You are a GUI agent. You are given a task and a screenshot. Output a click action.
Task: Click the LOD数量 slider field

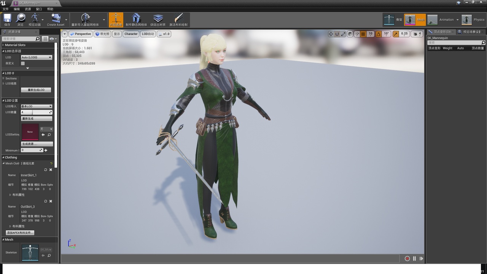pos(36,112)
